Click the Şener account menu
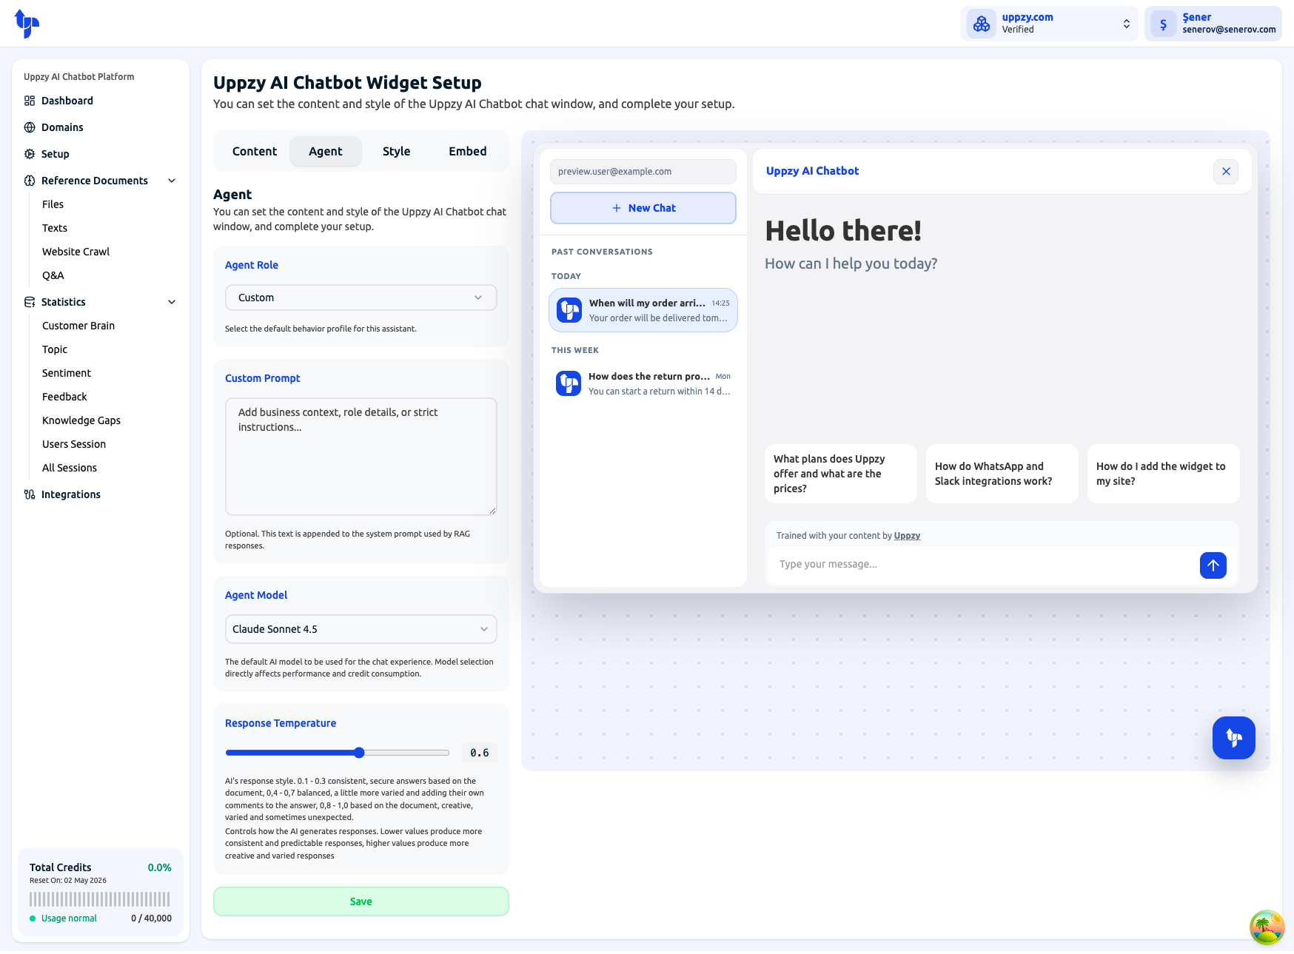Screen dimensions: 1294x954 (x=1213, y=24)
